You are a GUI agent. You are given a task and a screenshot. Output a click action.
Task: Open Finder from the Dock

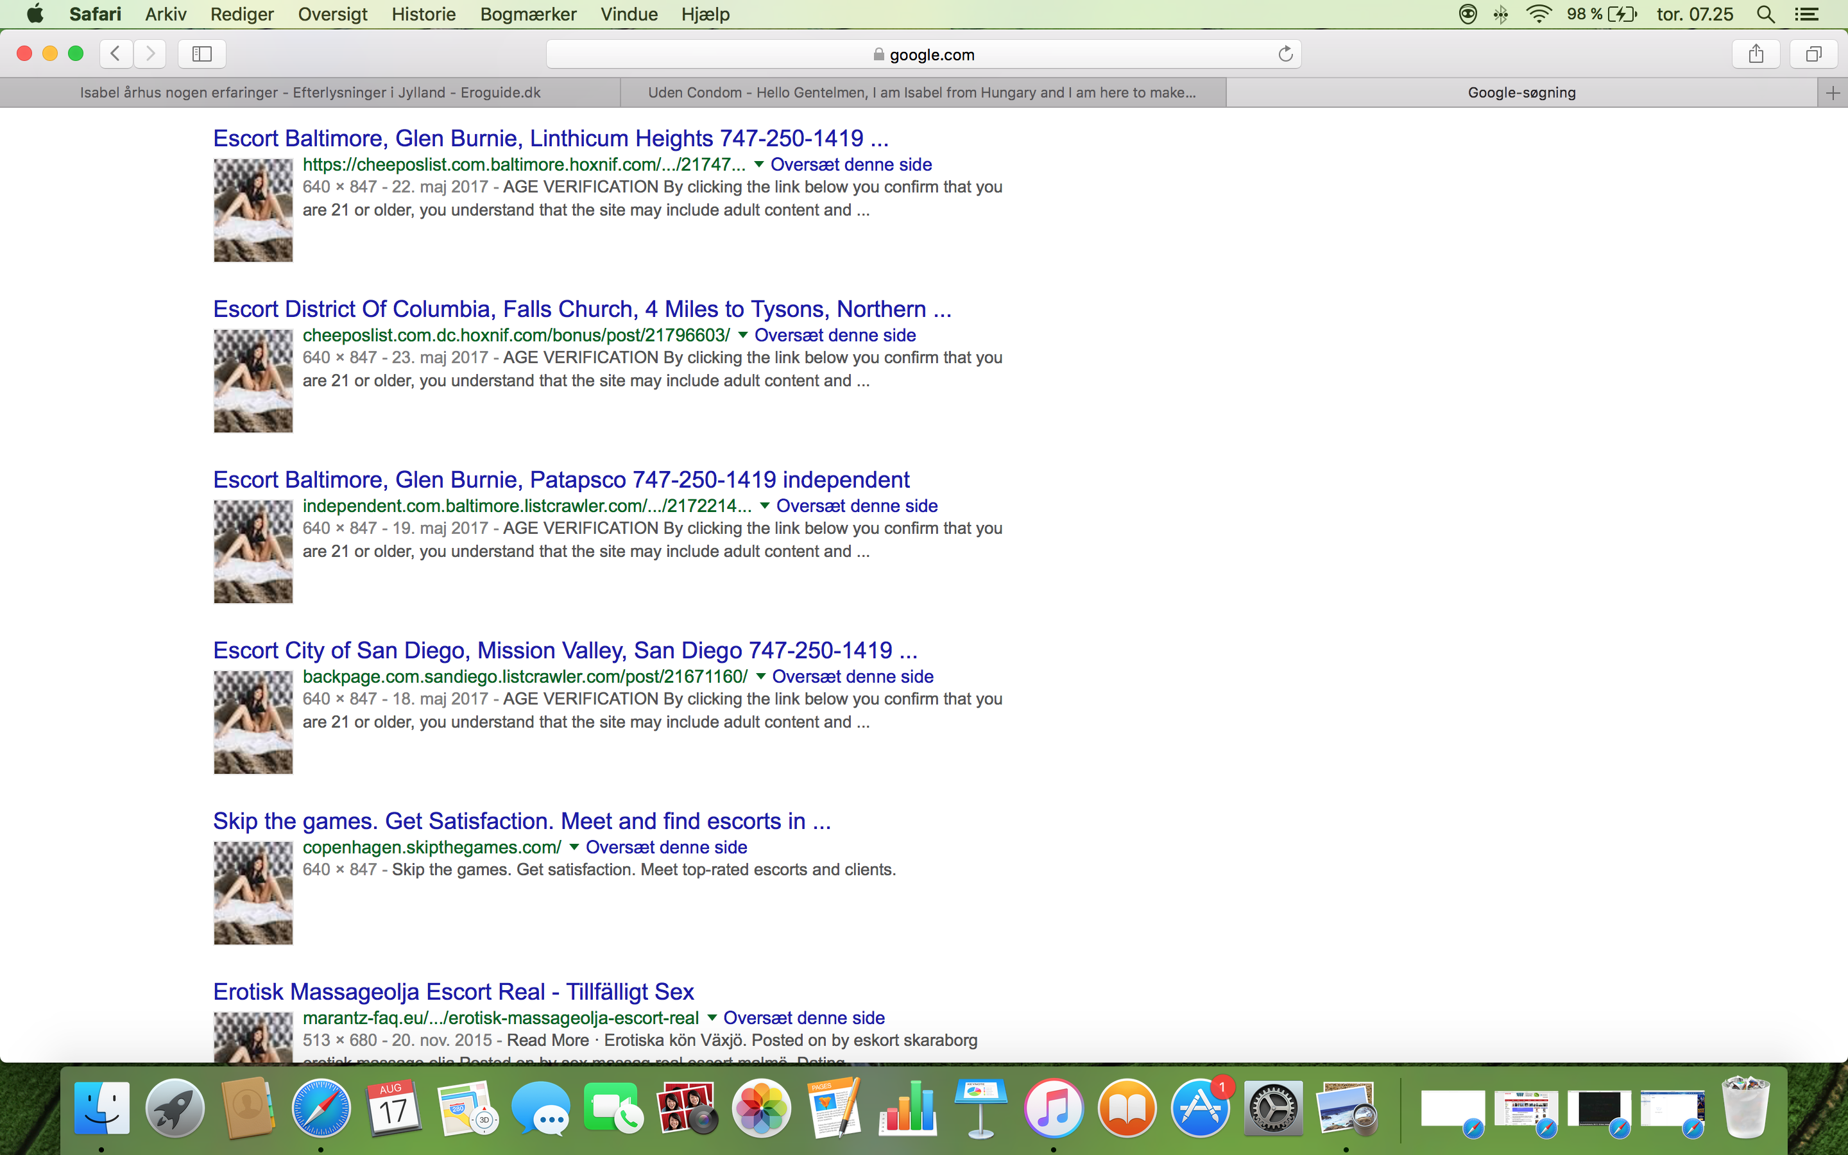tap(101, 1108)
